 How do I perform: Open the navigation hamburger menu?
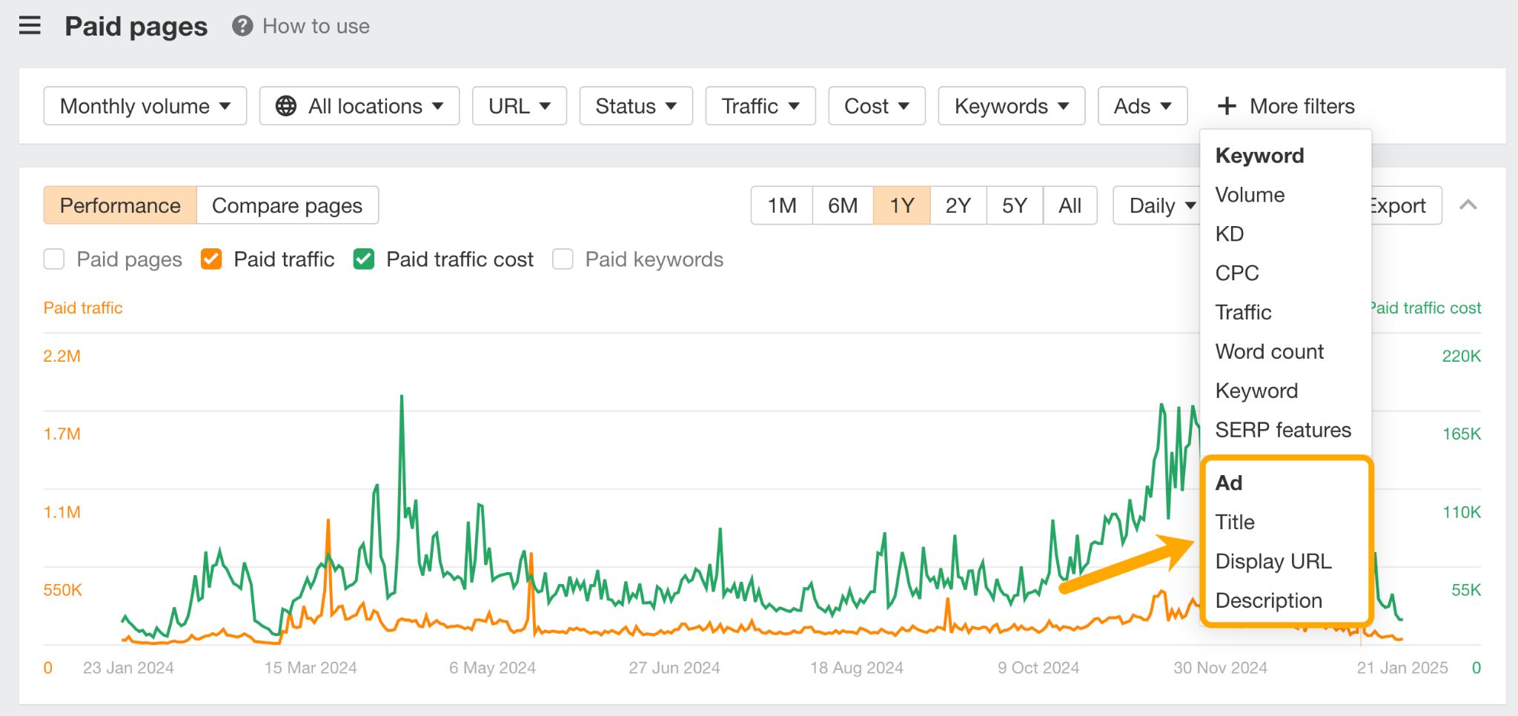pyautogui.click(x=29, y=25)
